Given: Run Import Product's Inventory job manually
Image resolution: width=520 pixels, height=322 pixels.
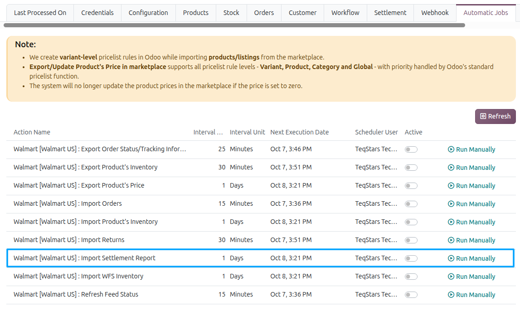Looking at the screenshot, I should click(471, 222).
